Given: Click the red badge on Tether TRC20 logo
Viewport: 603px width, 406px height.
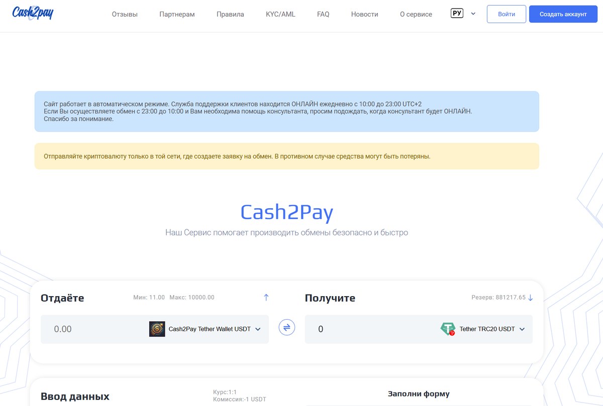Looking at the screenshot, I should (452, 333).
